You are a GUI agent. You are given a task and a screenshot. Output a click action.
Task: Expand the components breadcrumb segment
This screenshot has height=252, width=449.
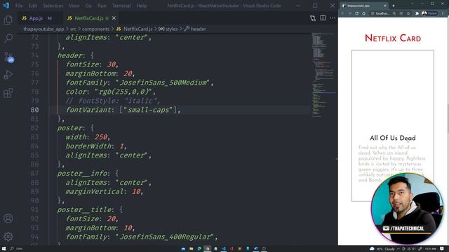[x=95, y=29]
